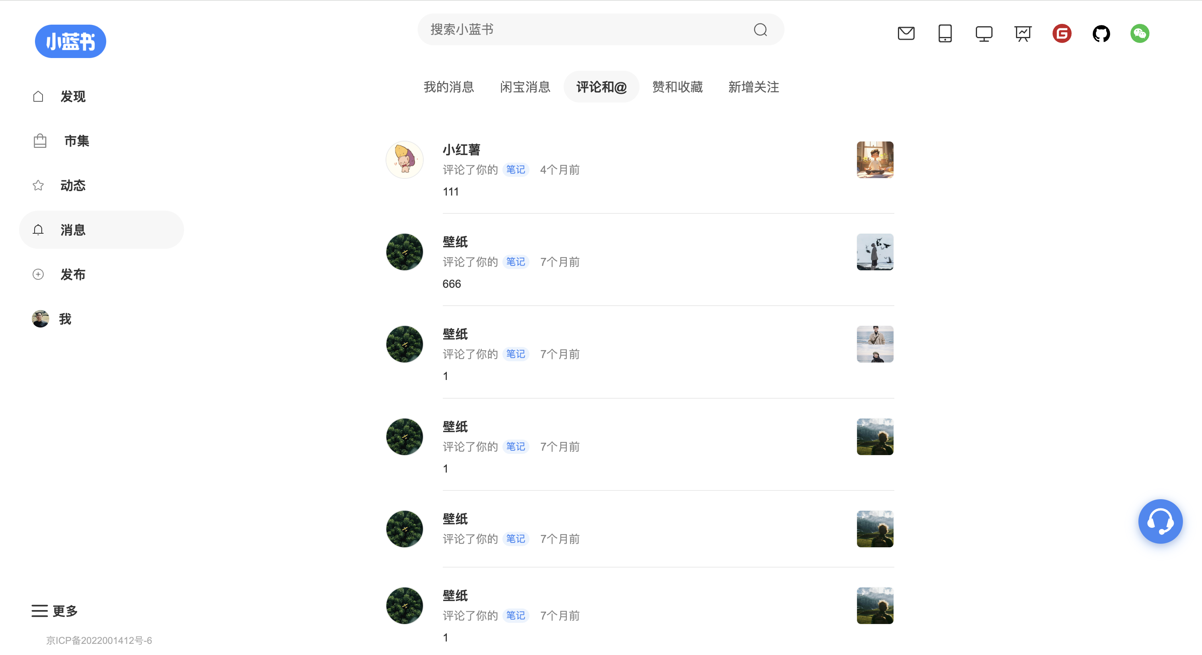Click 笔记 link in 小红薯's comment

pyautogui.click(x=516, y=170)
